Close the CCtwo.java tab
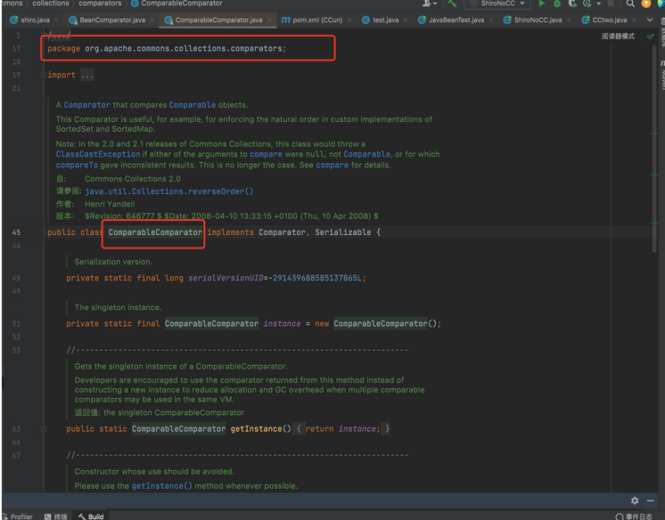 [634, 20]
